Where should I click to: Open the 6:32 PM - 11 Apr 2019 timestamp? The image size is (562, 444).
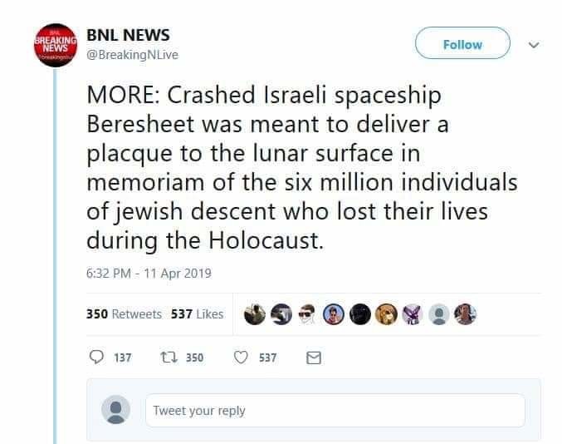[149, 272]
